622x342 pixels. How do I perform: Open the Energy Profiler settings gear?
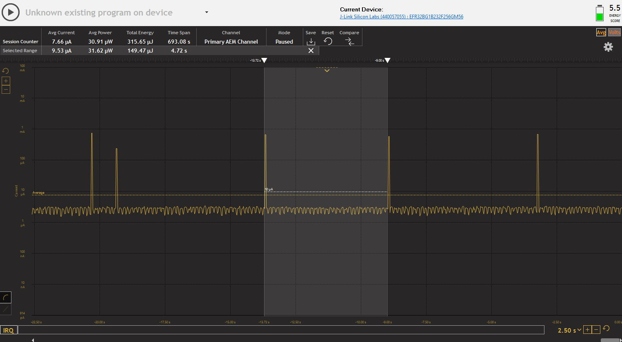608,47
